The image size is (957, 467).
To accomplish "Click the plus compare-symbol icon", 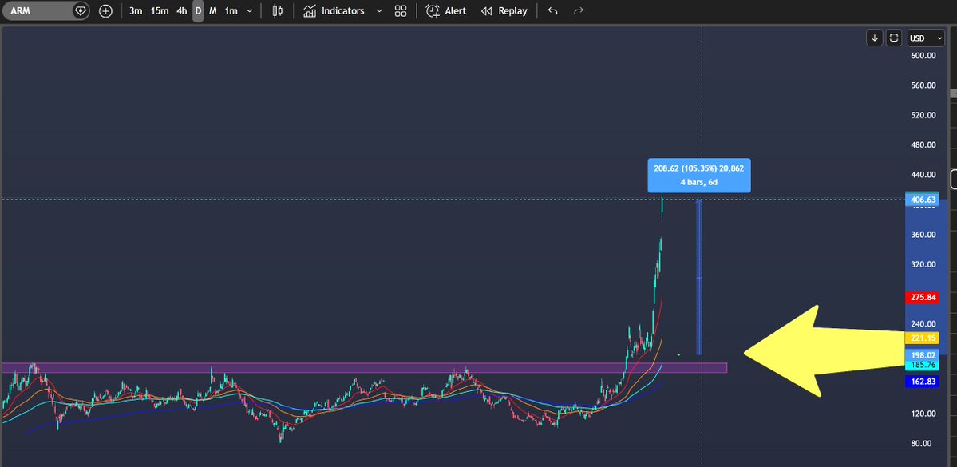I will coord(105,11).
